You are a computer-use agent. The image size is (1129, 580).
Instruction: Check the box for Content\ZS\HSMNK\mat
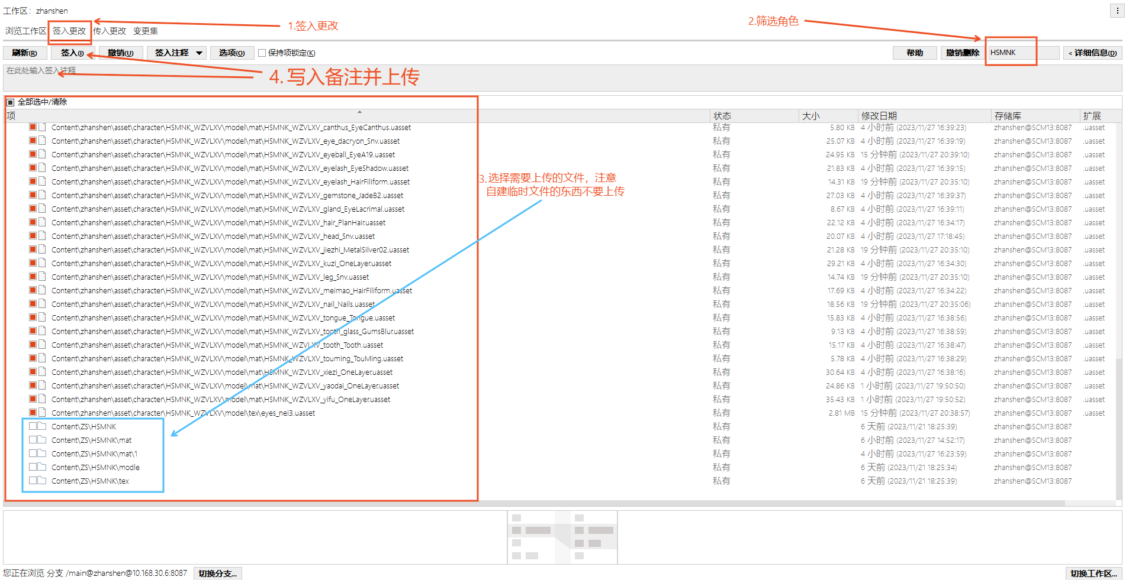click(x=33, y=440)
